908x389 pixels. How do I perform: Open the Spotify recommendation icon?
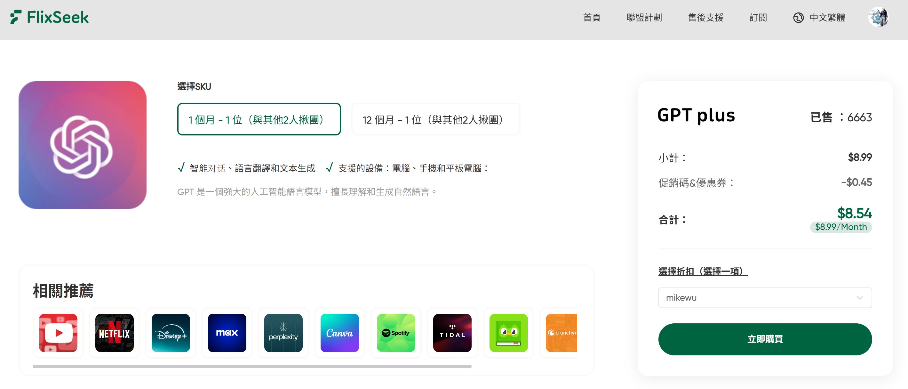click(x=396, y=333)
